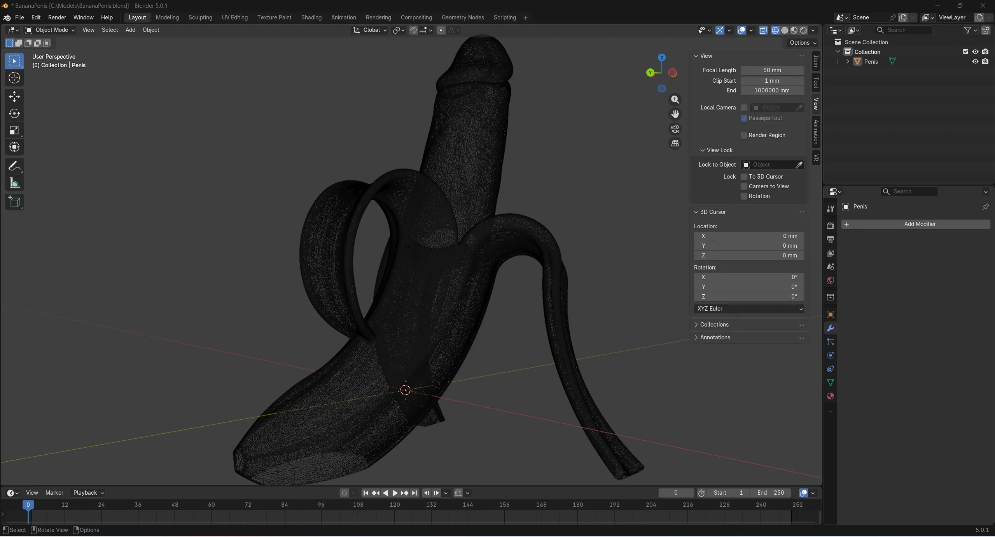This screenshot has width=995, height=537.
Task: Open the viewport Add menu
Action: click(x=130, y=30)
